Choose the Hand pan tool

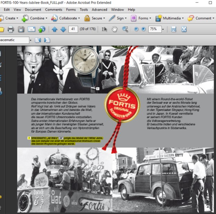click(x=115, y=29)
